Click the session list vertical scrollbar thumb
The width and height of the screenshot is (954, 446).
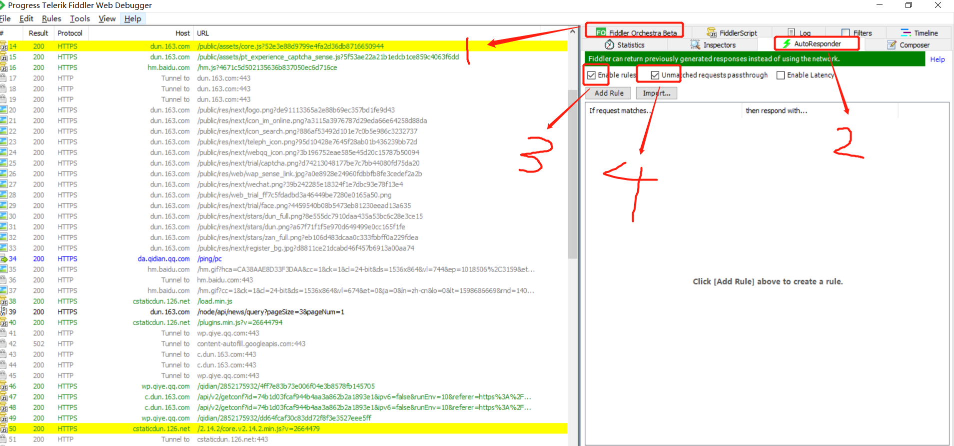click(x=573, y=174)
